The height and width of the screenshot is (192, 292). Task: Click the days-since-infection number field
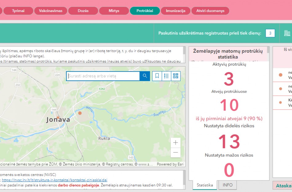tap(270, 33)
